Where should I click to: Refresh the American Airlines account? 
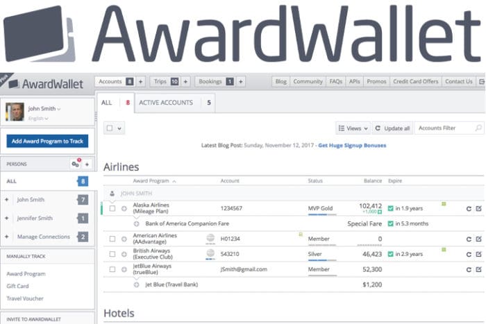(469, 239)
